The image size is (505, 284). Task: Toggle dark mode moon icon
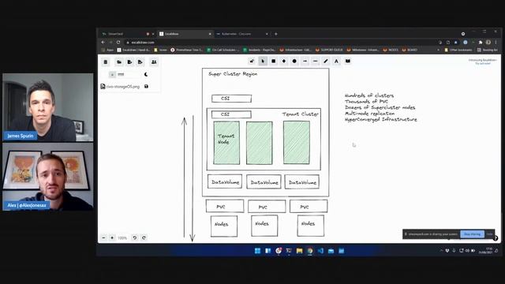click(146, 74)
